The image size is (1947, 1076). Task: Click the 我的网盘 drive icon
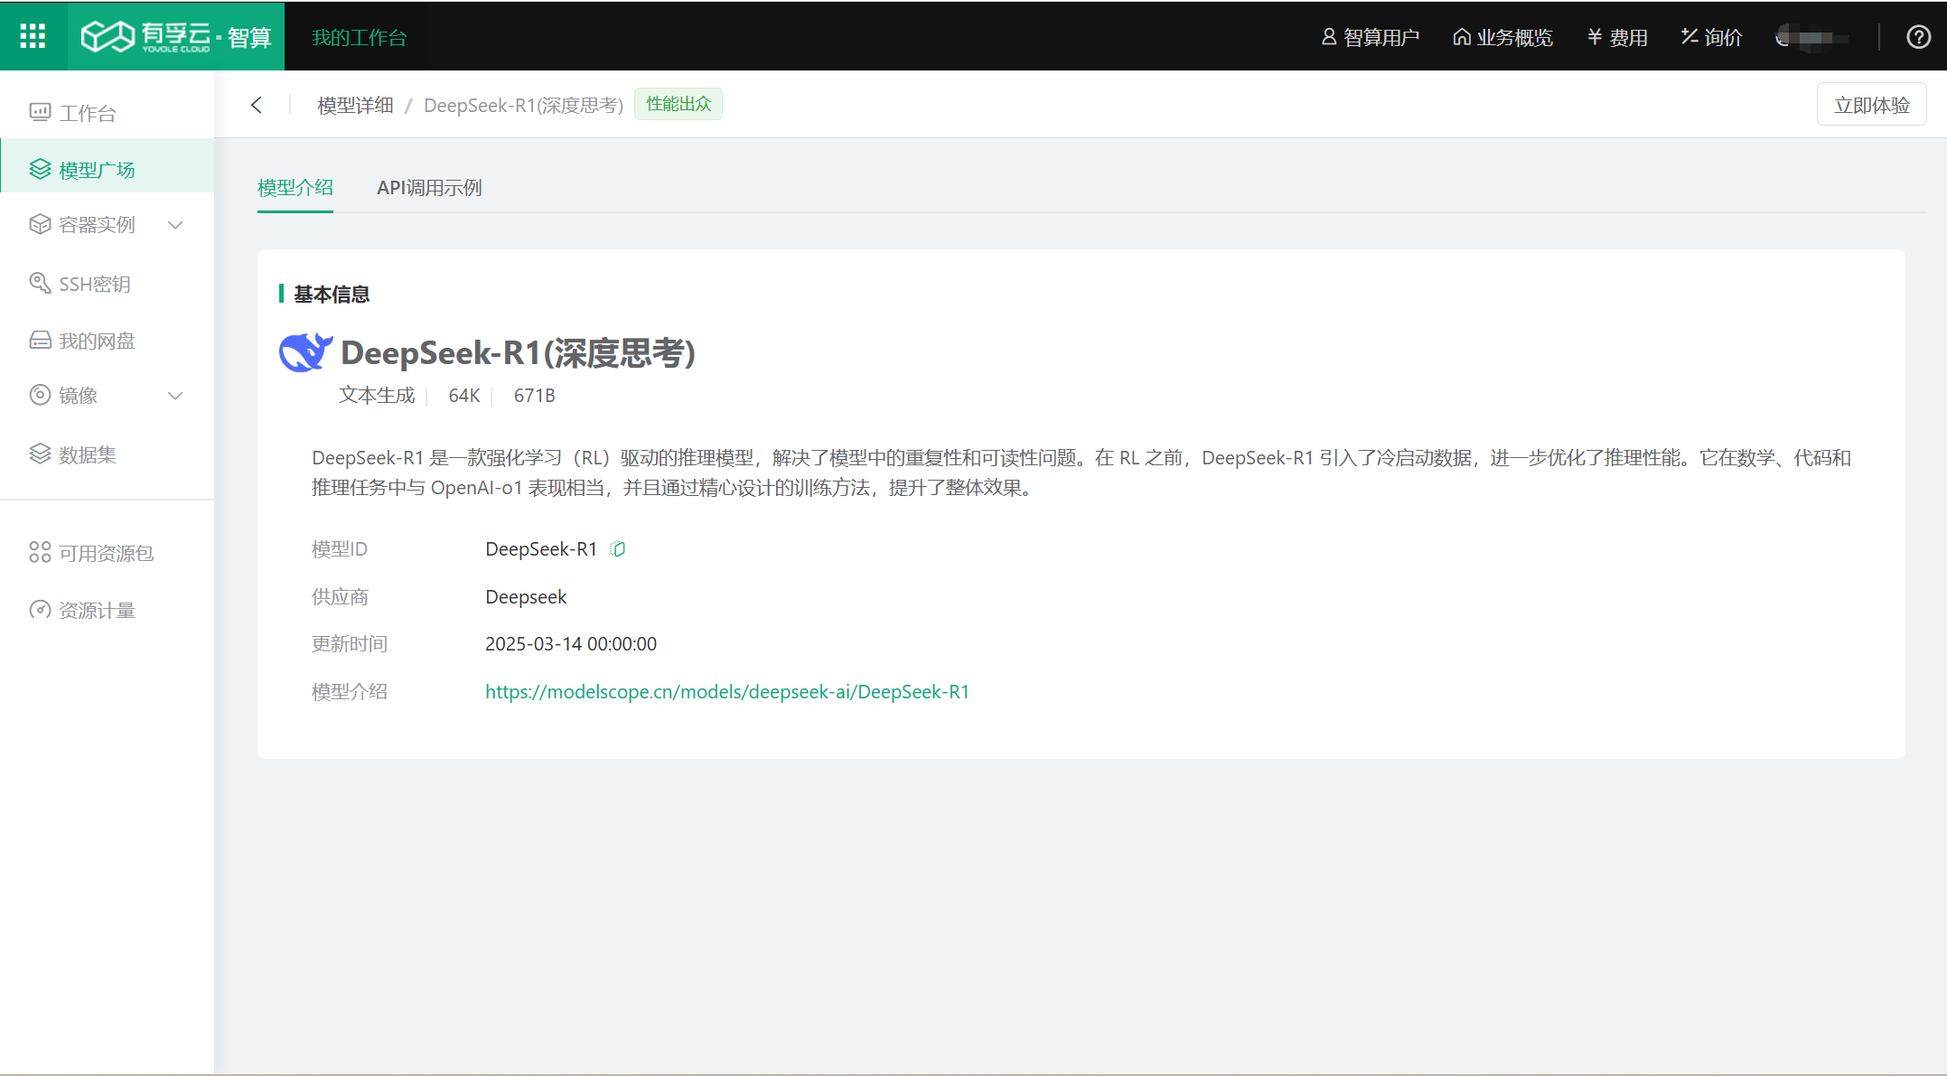(40, 340)
